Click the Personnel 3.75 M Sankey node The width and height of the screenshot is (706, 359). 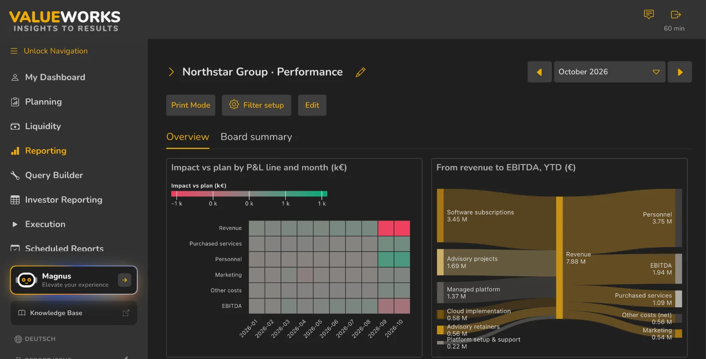tap(678, 218)
